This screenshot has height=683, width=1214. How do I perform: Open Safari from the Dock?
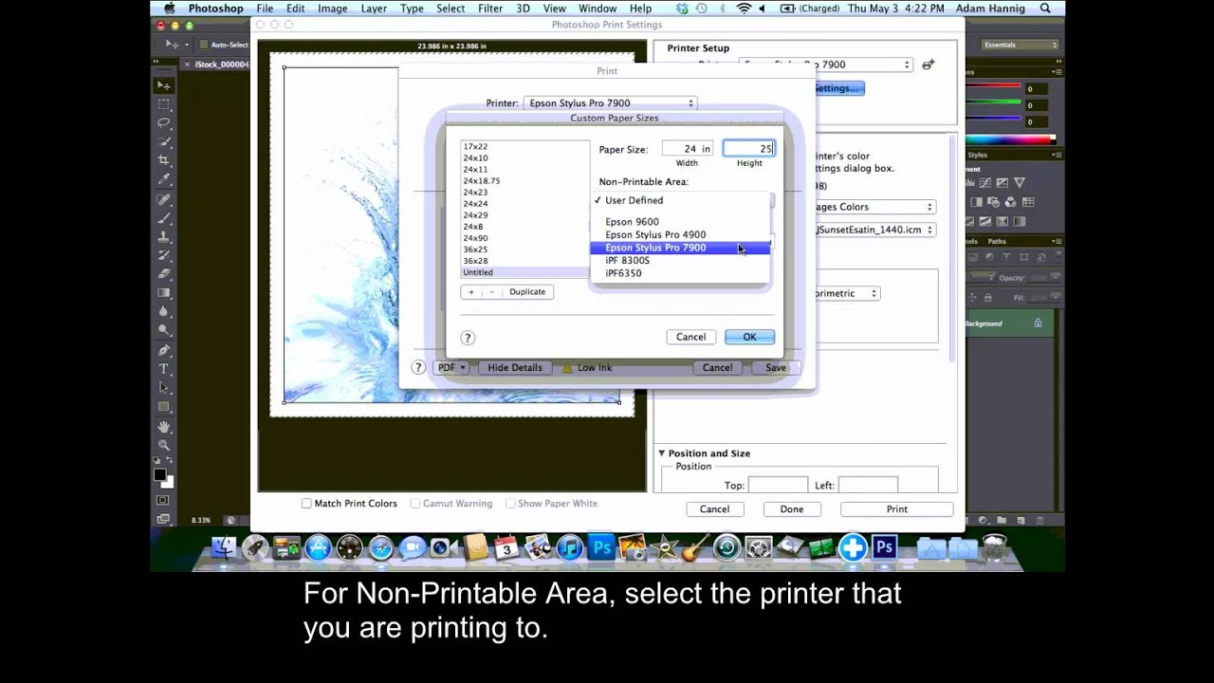pyautogui.click(x=380, y=547)
